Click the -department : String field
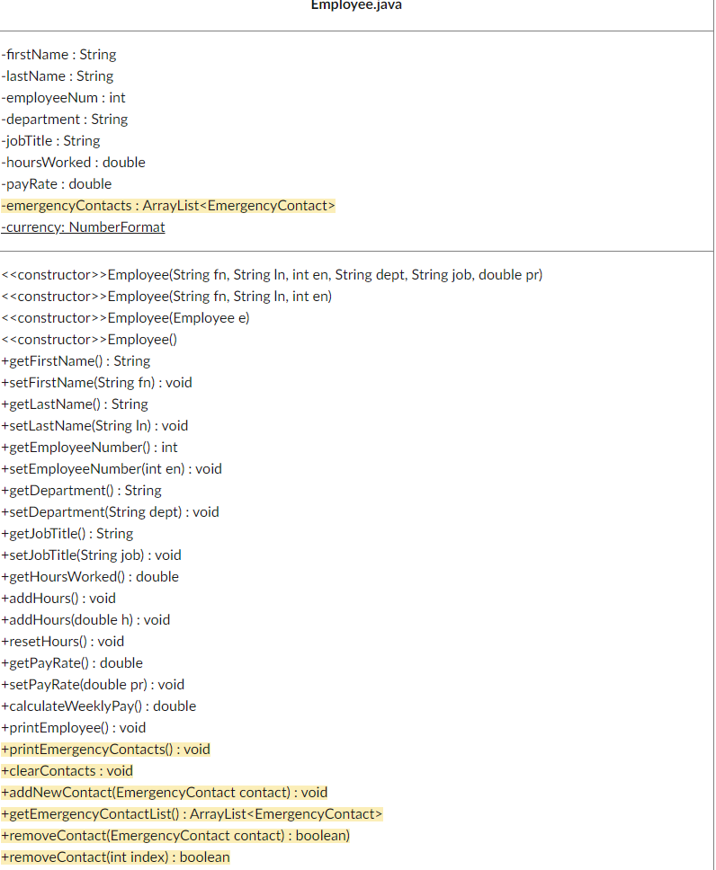The width and height of the screenshot is (716, 870). point(65,120)
